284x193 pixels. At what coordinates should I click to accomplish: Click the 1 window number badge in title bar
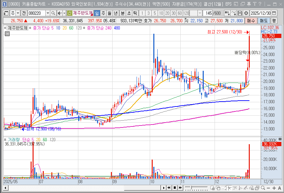click(x=5, y=4)
